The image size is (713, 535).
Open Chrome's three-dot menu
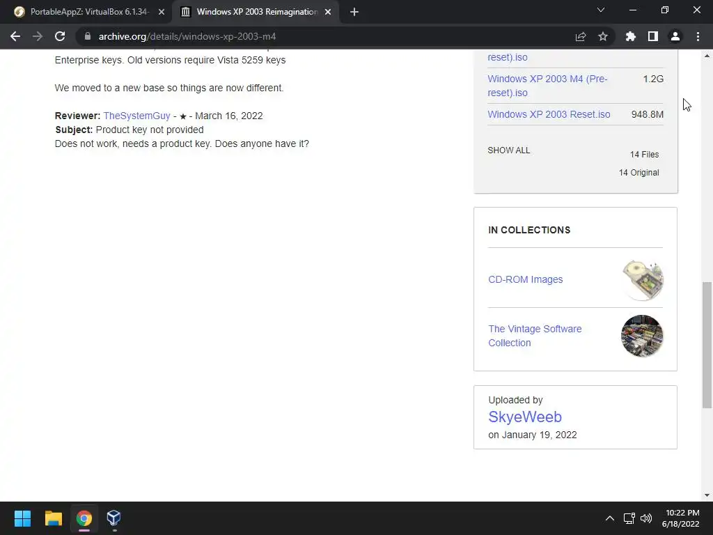point(698,36)
